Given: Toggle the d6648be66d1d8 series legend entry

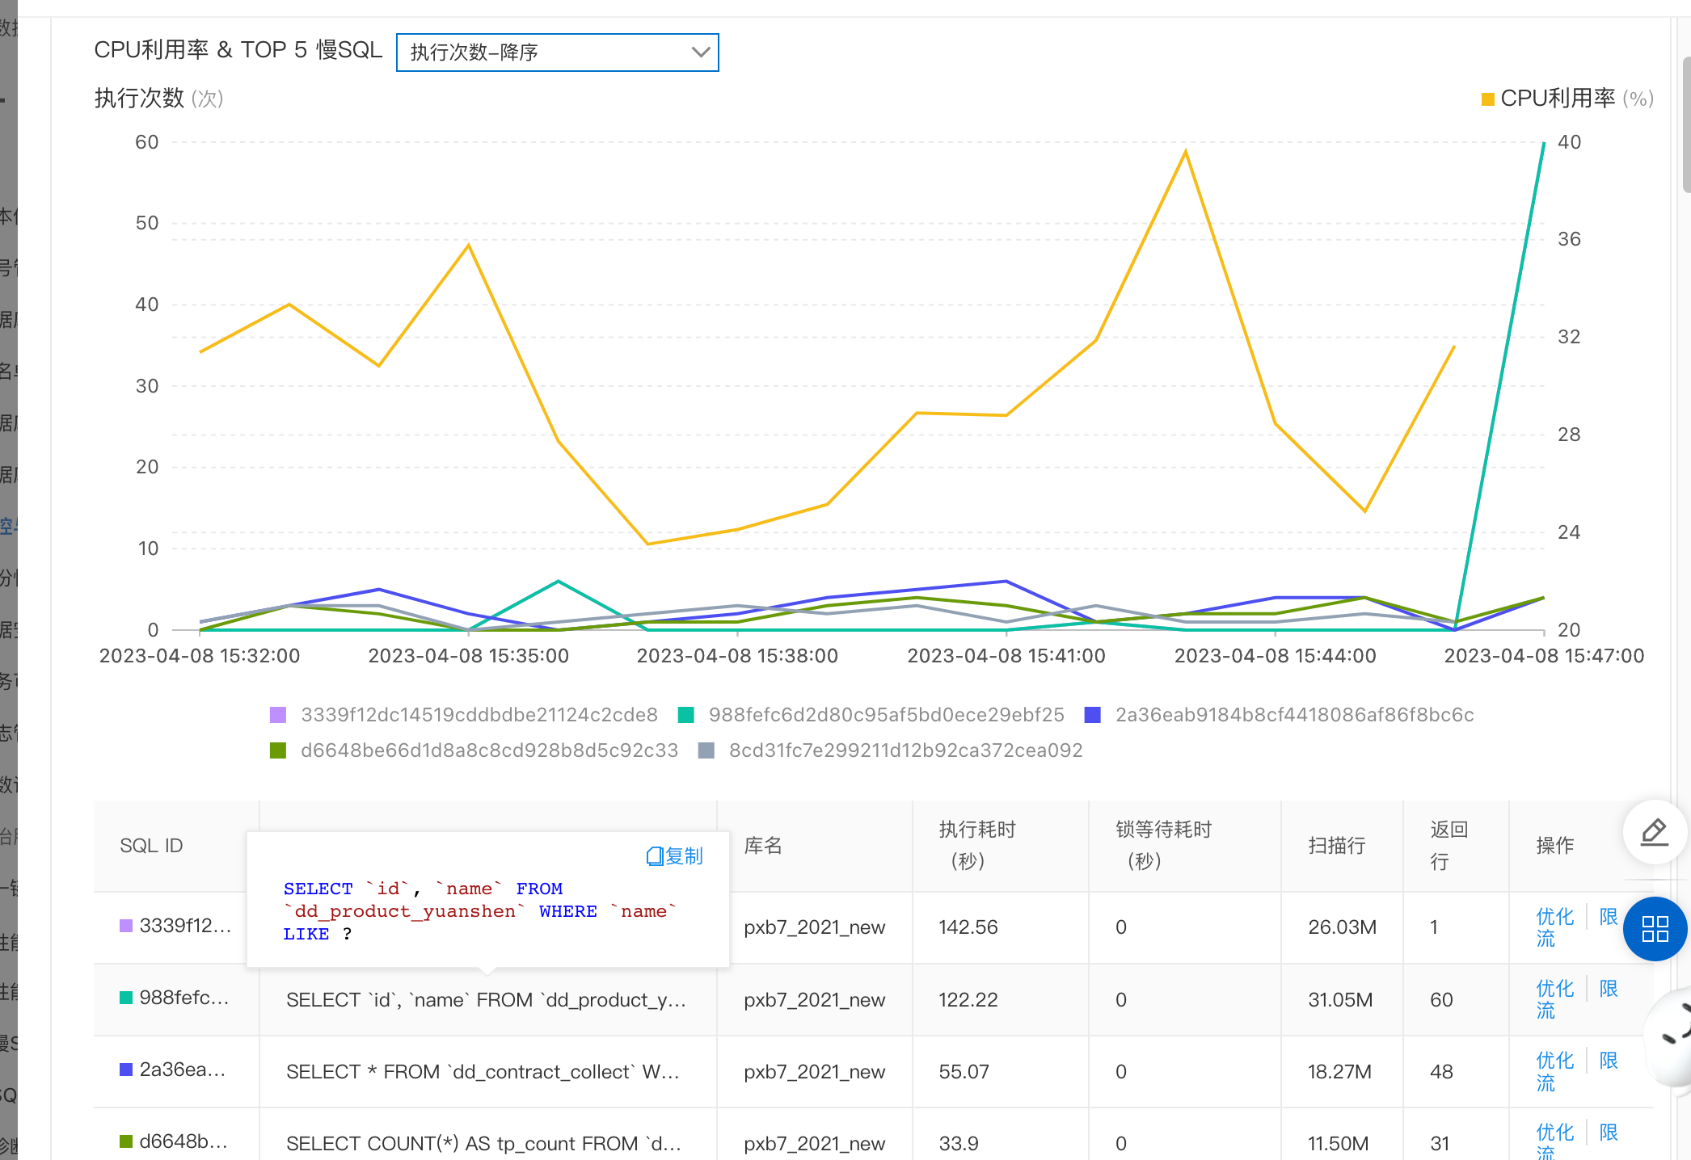Looking at the screenshot, I should (x=488, y=750).
